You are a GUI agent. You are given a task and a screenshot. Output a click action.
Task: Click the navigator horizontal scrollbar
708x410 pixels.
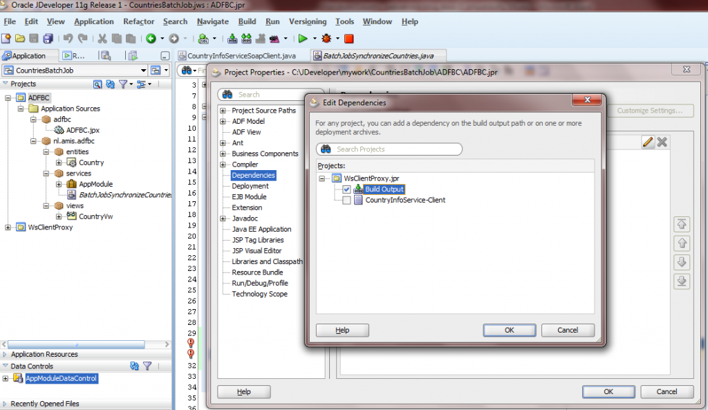pos(76,344)
